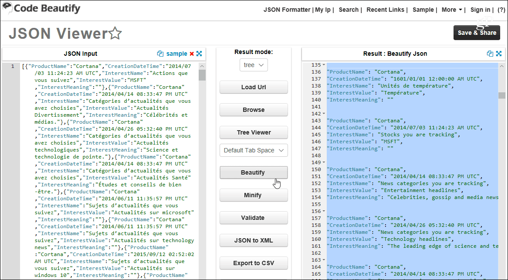This screenshot has height=280, width=508.
Task: Open the Result mode tree dropdown
Action: click(x=254, y=65)
